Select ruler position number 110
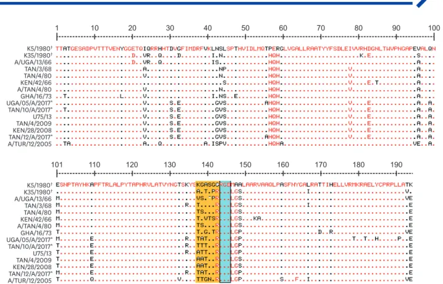443x284 pixels. click(x=95, y=165)
